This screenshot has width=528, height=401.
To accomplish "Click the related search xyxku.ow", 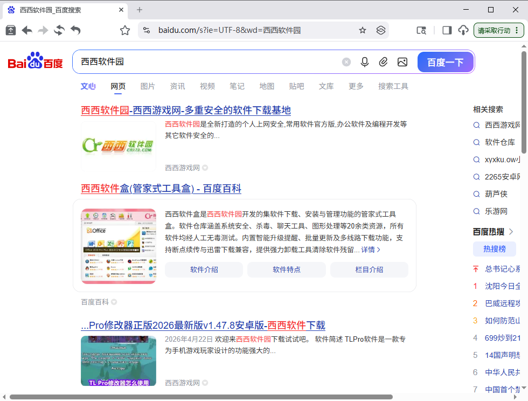I will (x=502, y=160).
